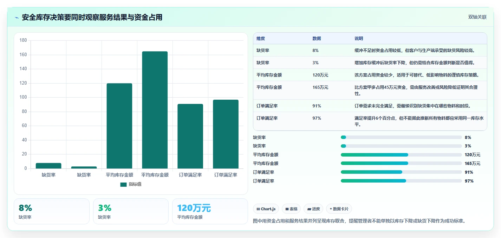The width and height of the screenshot is (501, 238).
Task: Click the 数据卡片 chip
Action: (339, 209)
